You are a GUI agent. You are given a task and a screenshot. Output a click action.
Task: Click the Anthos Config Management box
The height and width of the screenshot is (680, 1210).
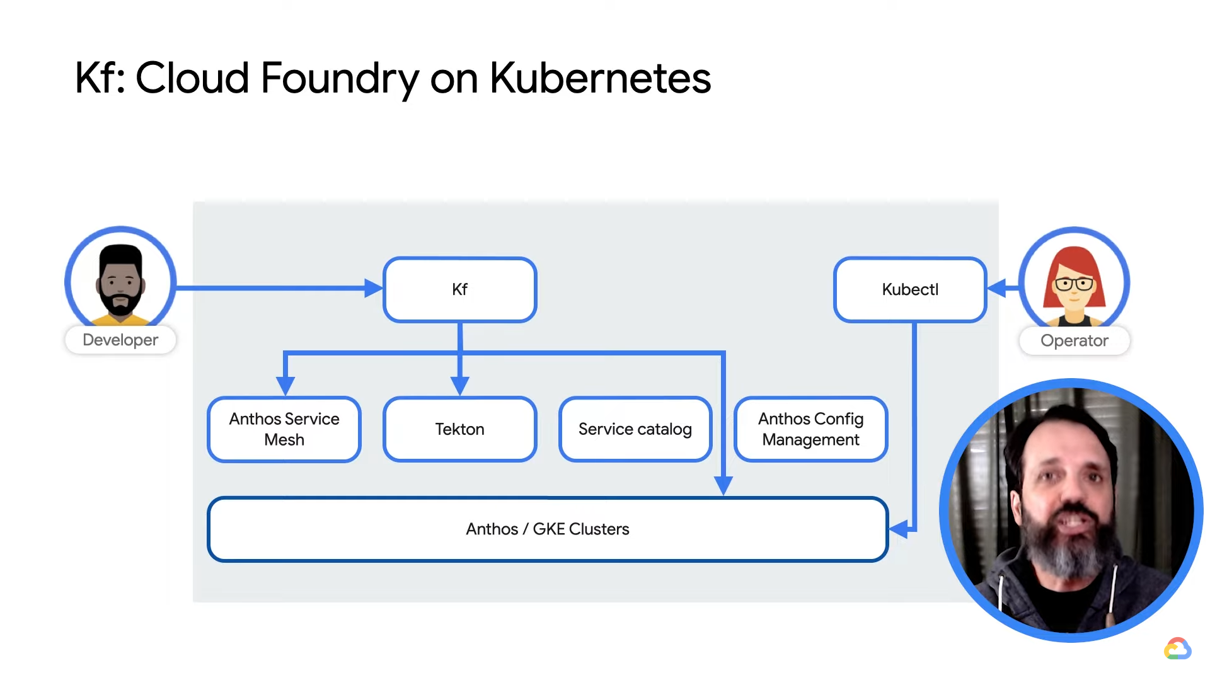click(811, 429)
